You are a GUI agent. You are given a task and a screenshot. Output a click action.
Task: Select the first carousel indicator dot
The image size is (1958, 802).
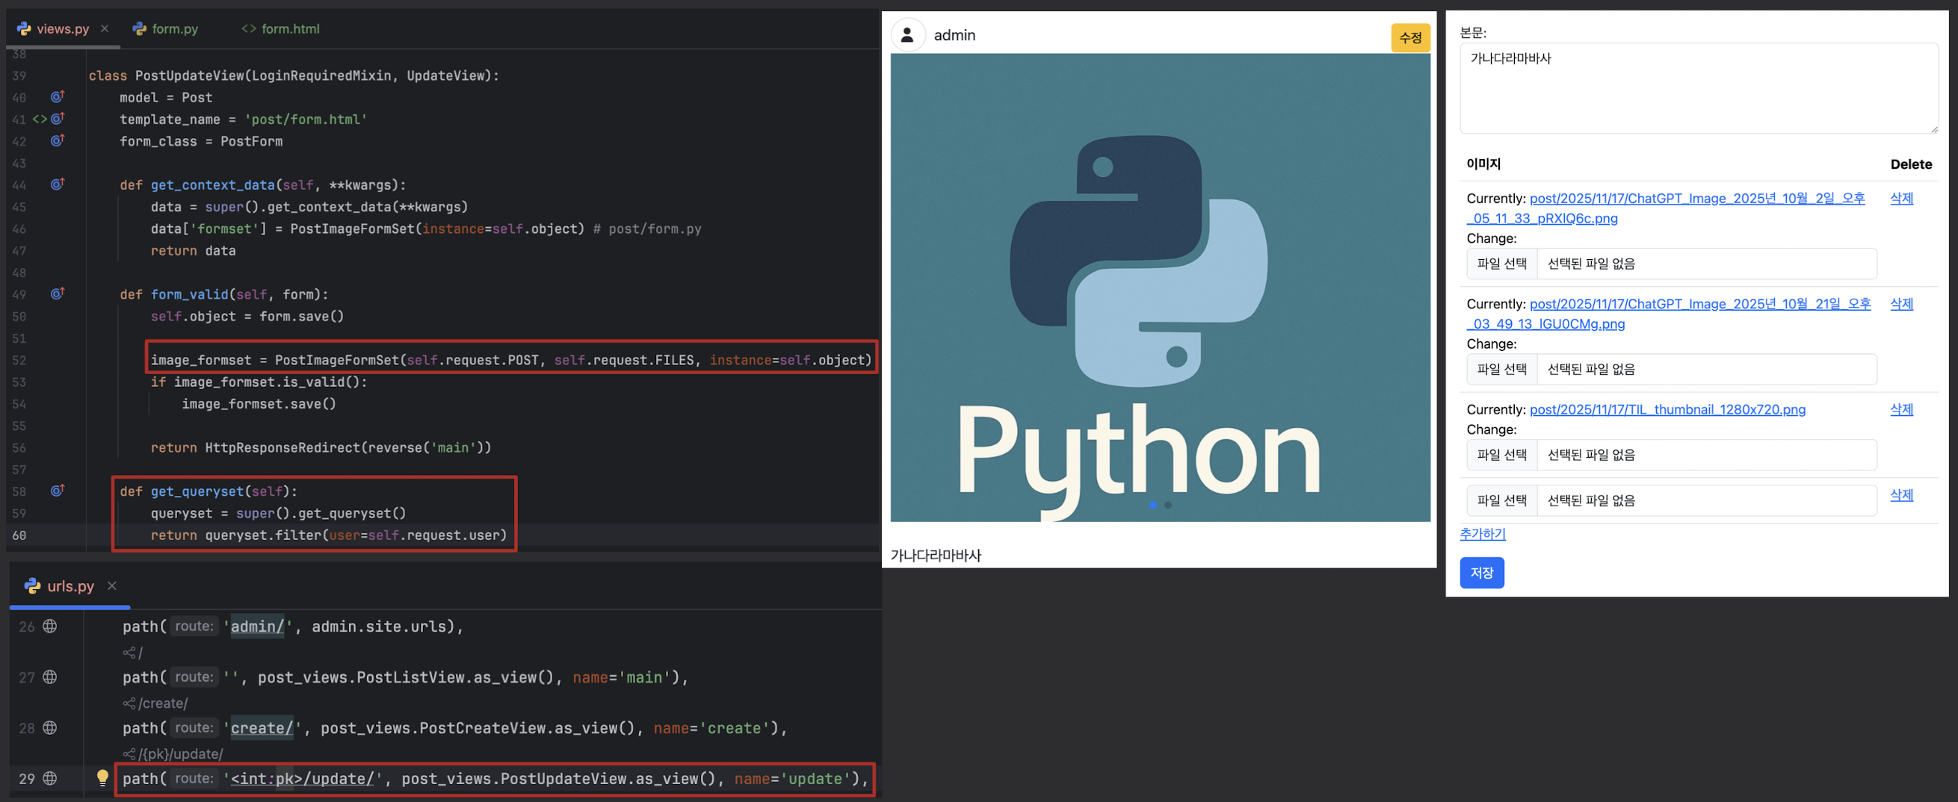click(1153, 505)
